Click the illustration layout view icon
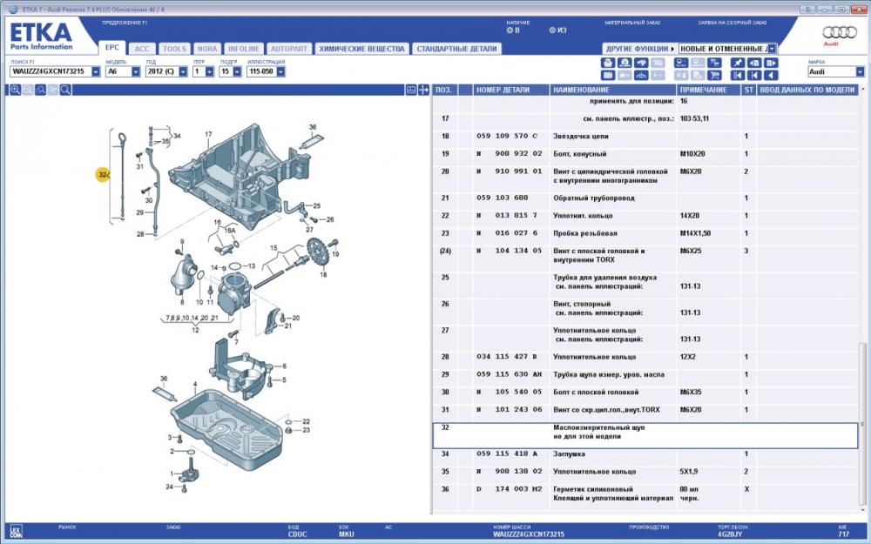Screen dimensions: 871x544 [411, 90]
